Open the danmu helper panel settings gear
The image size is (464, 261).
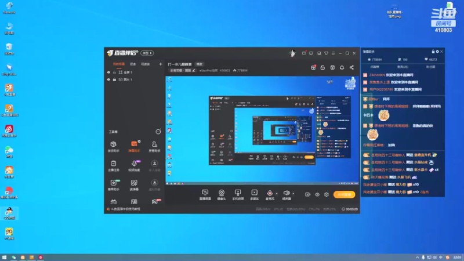[x=437, y=52]
